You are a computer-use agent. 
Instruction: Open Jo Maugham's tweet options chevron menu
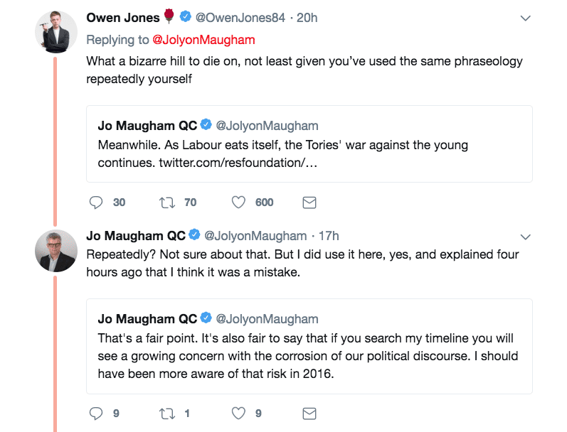click(x=525, y=237)
